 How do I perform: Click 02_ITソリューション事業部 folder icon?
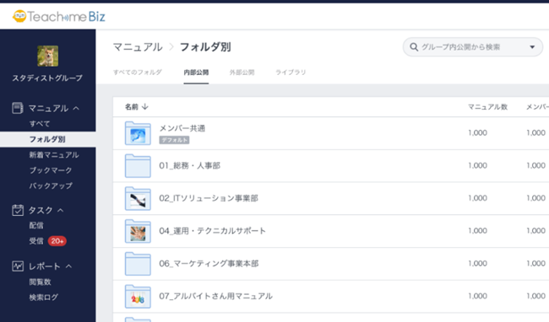[x=138, y=198]
